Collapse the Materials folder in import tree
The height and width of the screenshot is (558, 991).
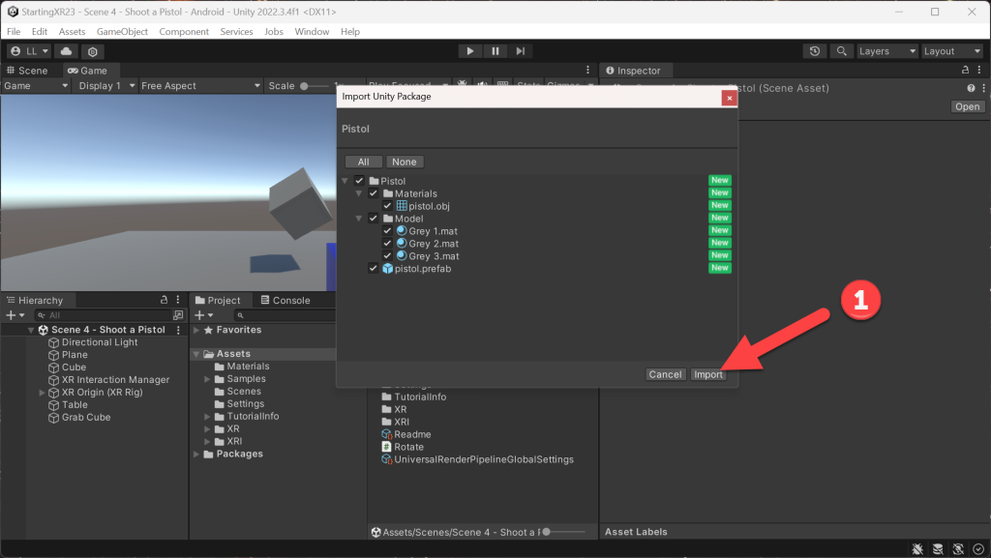point(359,193)
